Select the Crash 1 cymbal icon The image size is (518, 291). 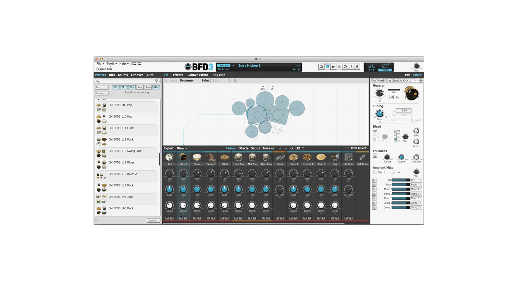pos(293,157)
